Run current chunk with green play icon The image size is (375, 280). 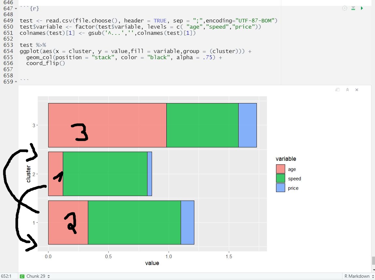pyautogui.click(x=362, y=8)
